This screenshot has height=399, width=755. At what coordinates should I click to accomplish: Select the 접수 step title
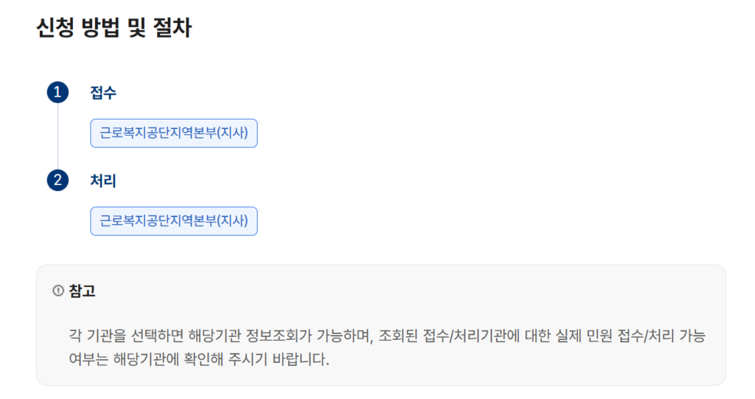[x=103, y=93]
